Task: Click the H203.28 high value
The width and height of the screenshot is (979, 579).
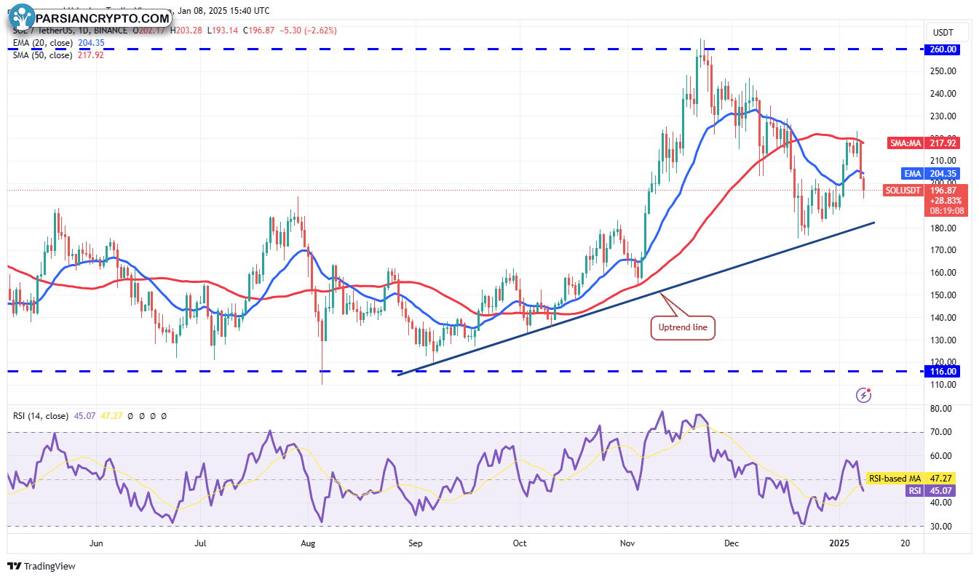Action: (x=186, y=31)
